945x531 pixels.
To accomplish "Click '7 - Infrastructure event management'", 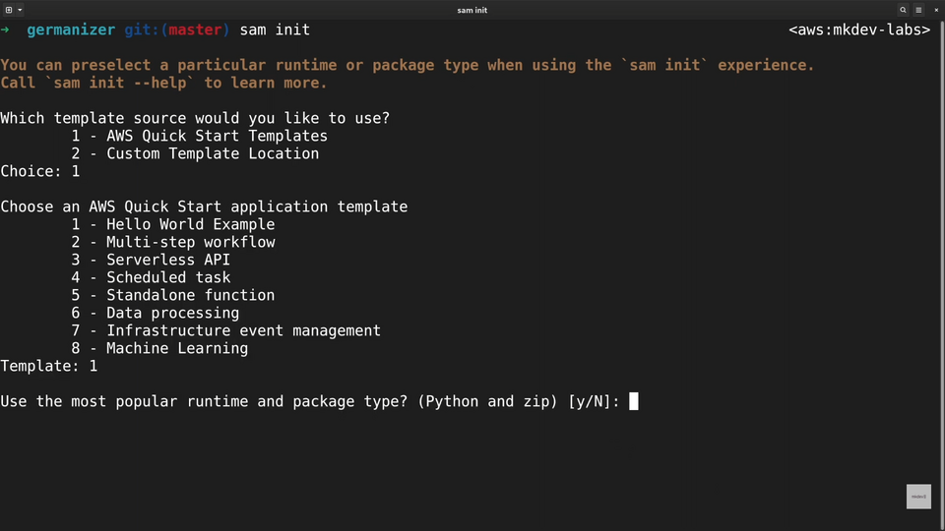I will click(226, 330).
